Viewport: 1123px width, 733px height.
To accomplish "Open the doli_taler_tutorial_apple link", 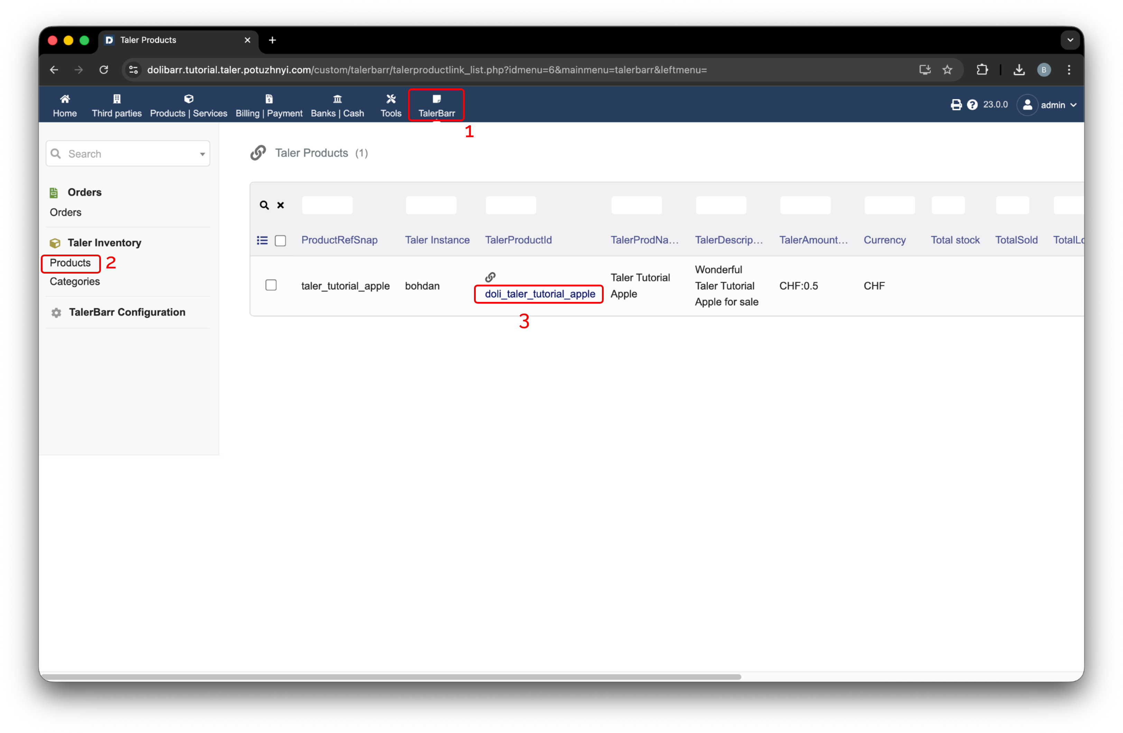I will tap(540, 294).
